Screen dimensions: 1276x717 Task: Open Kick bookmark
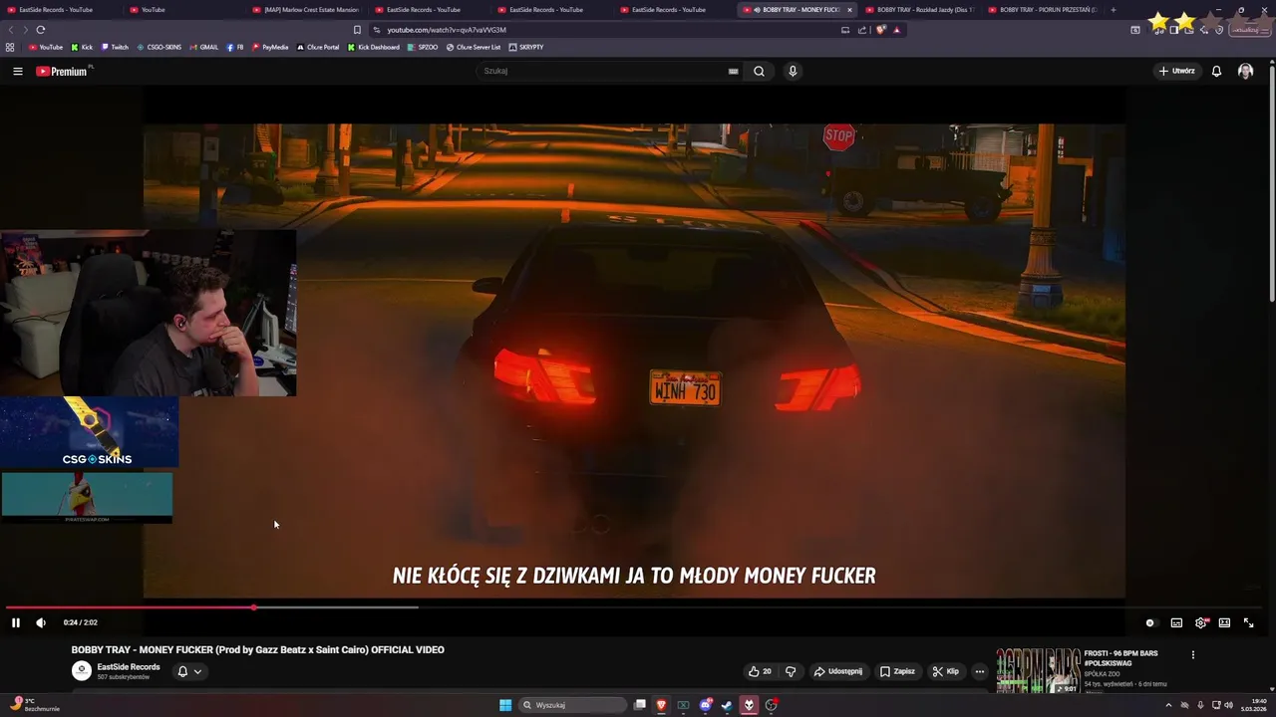pyautogui.click(x=82, y=47)
